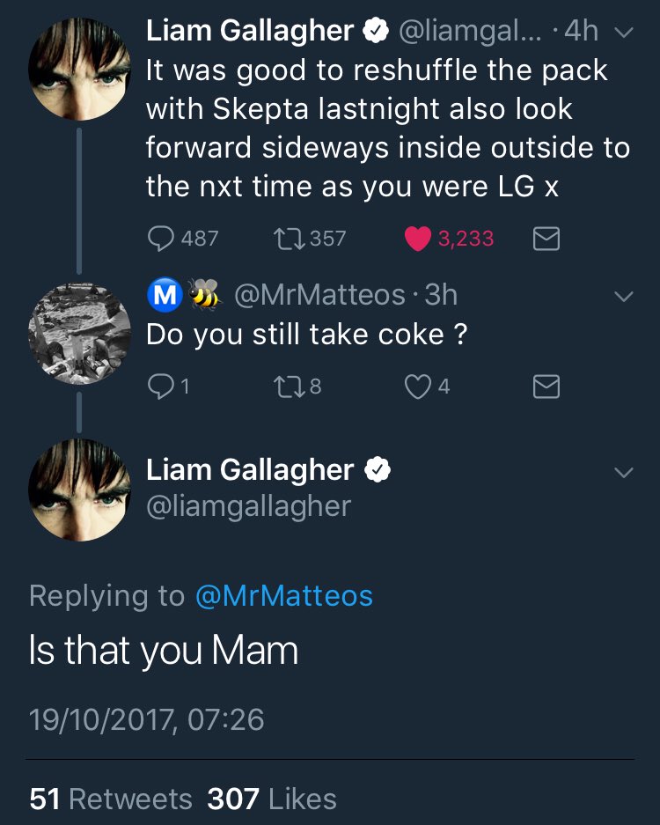Open Liam Gallagher's avatar on the main reply

[x=79, y=490]
